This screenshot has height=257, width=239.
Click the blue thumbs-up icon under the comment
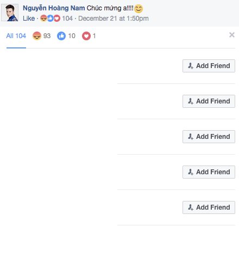51,19
